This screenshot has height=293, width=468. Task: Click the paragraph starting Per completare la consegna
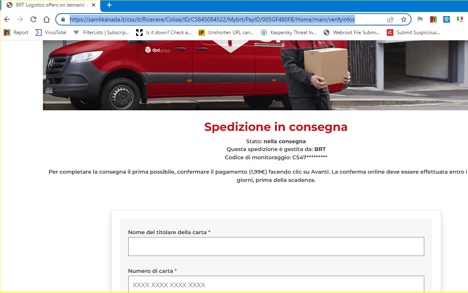(x=258, y=176)
